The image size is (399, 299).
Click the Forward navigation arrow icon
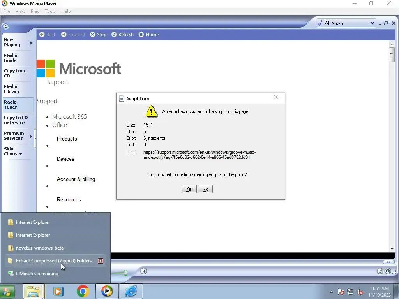(x=64, y=35)
